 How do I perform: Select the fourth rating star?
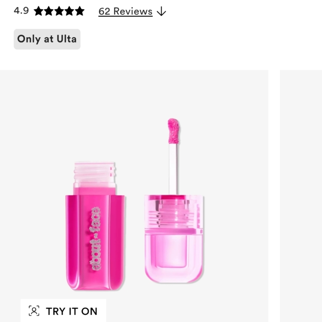pos(69,11)
